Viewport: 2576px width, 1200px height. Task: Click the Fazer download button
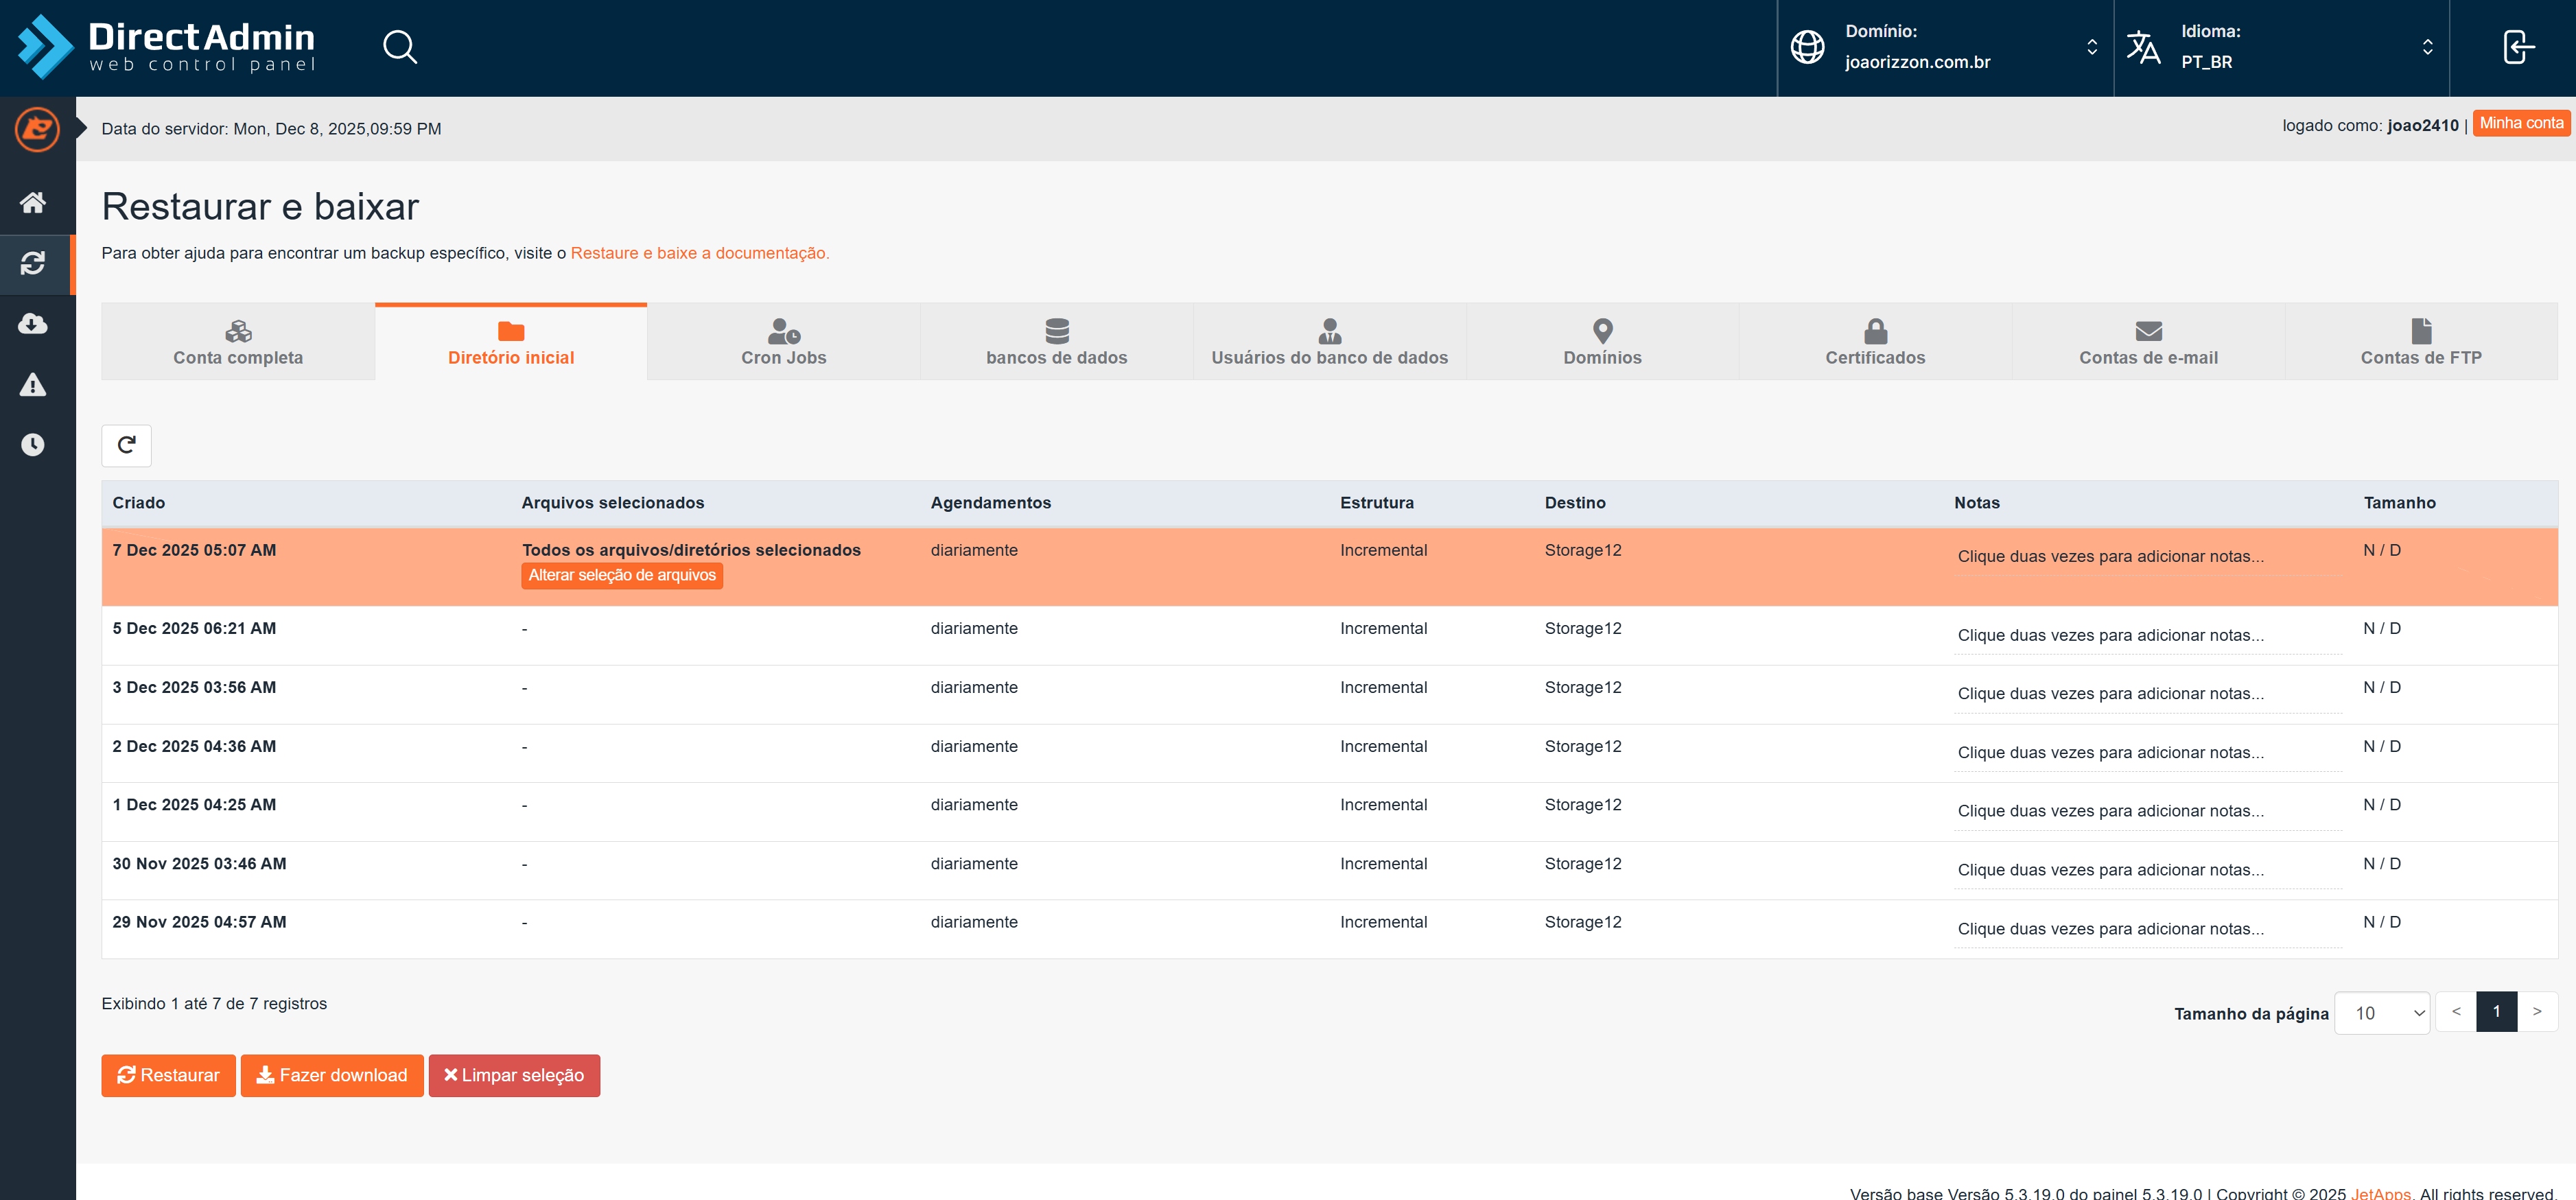[332, 1075]
